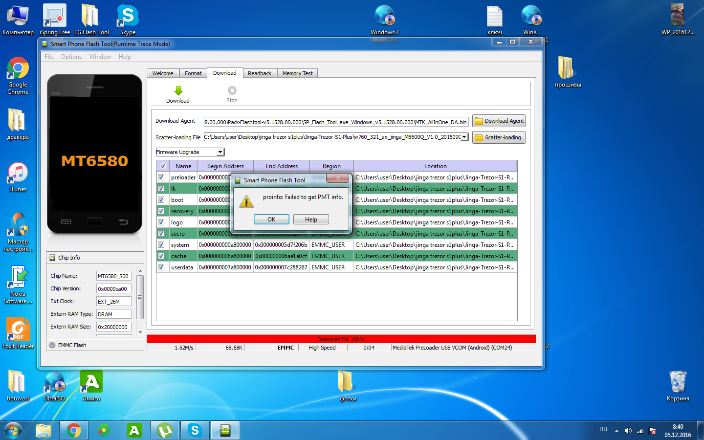Click the red Download DA progress bar

(x=341, y=339)
